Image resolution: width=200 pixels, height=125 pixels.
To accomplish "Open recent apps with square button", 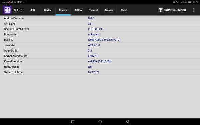I will [x=73, y=122].
